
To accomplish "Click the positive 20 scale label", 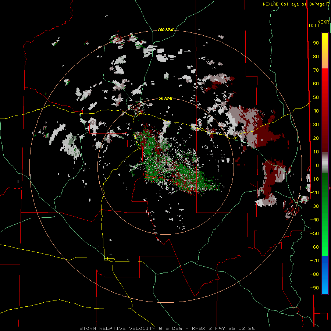I will 316,138.
